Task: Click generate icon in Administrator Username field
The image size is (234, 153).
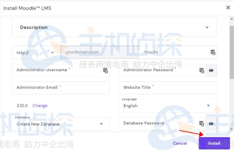Action: (105, 70)
